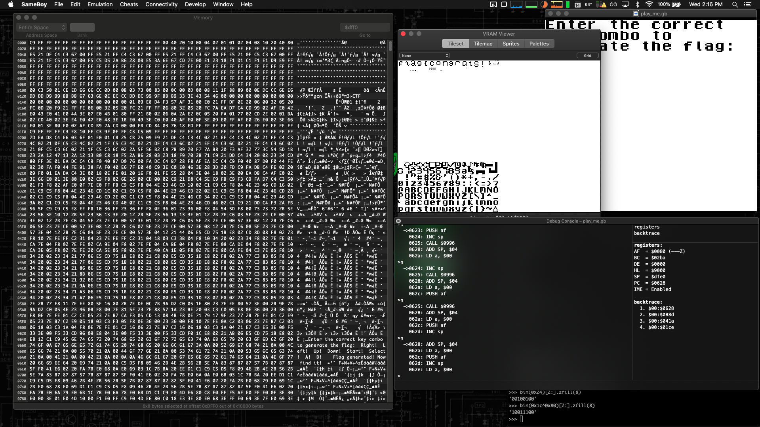
Task: Open the CPU activity graph icon
Action: [556, 5]
